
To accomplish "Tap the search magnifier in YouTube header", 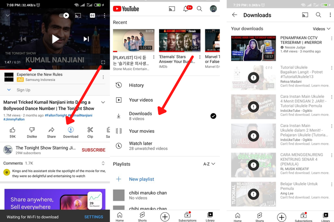I will (x=200, y=9).
